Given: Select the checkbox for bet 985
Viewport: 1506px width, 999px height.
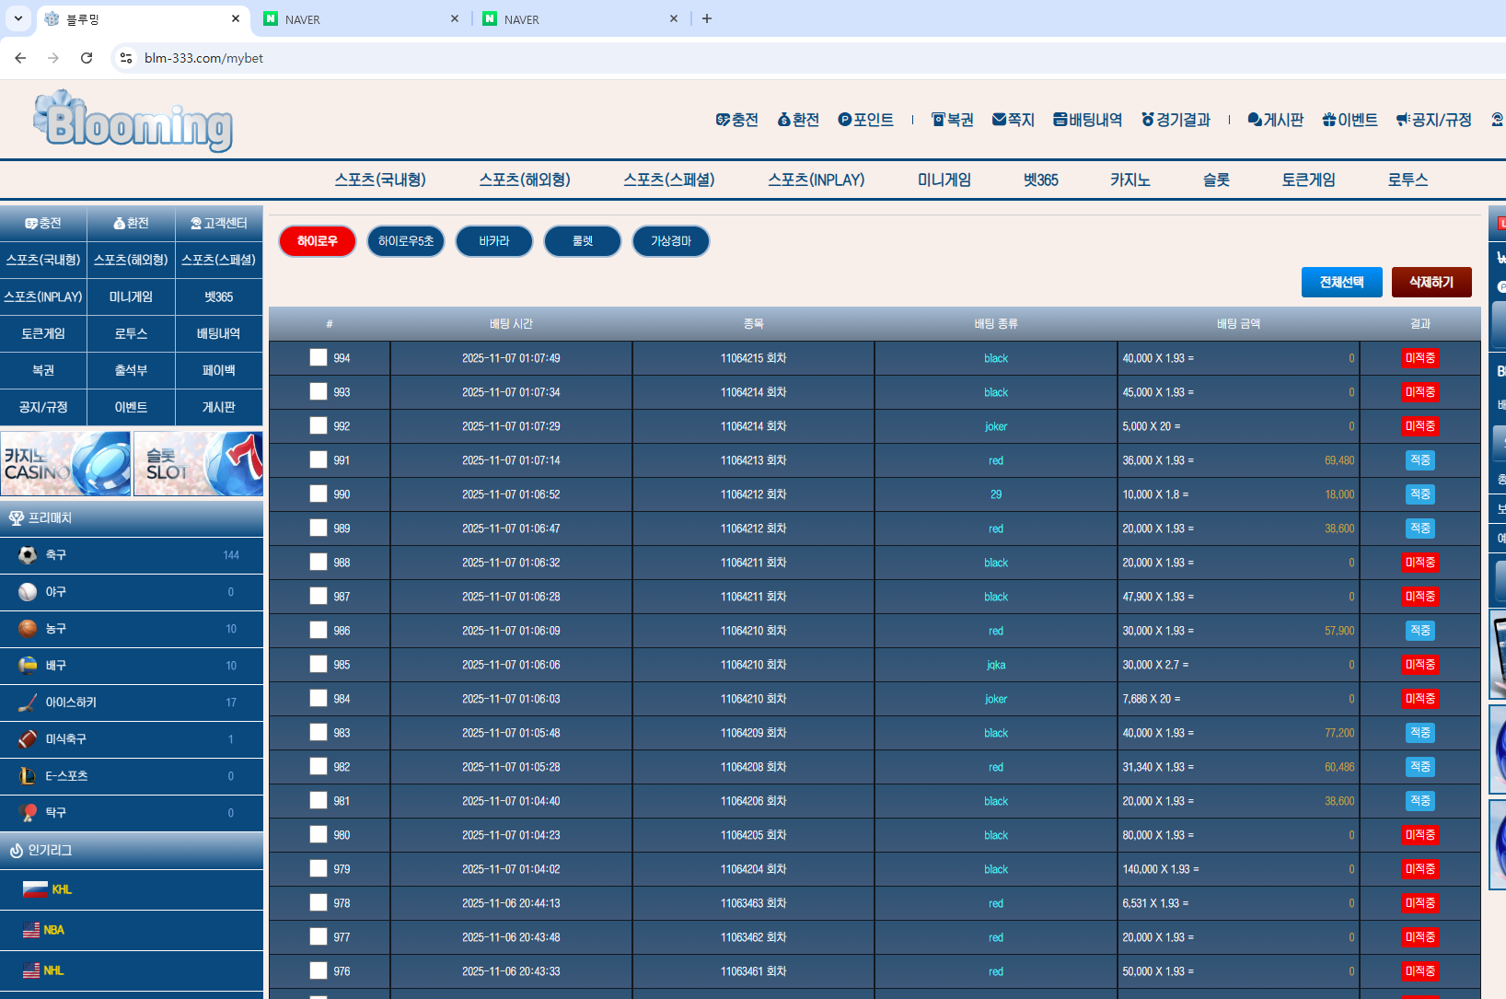Looking at the screenshot, I should click(319, 665).
